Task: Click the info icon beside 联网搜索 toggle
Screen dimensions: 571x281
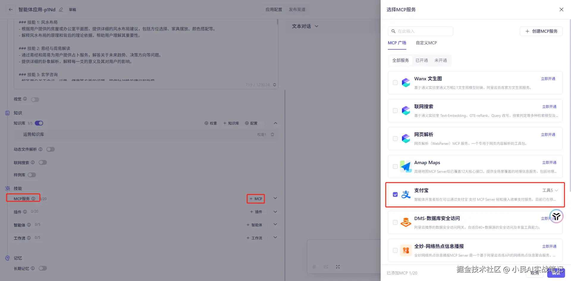Action: 33,162
